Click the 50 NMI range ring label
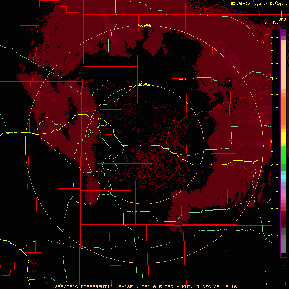289x289 pixels. pos(144,85)
